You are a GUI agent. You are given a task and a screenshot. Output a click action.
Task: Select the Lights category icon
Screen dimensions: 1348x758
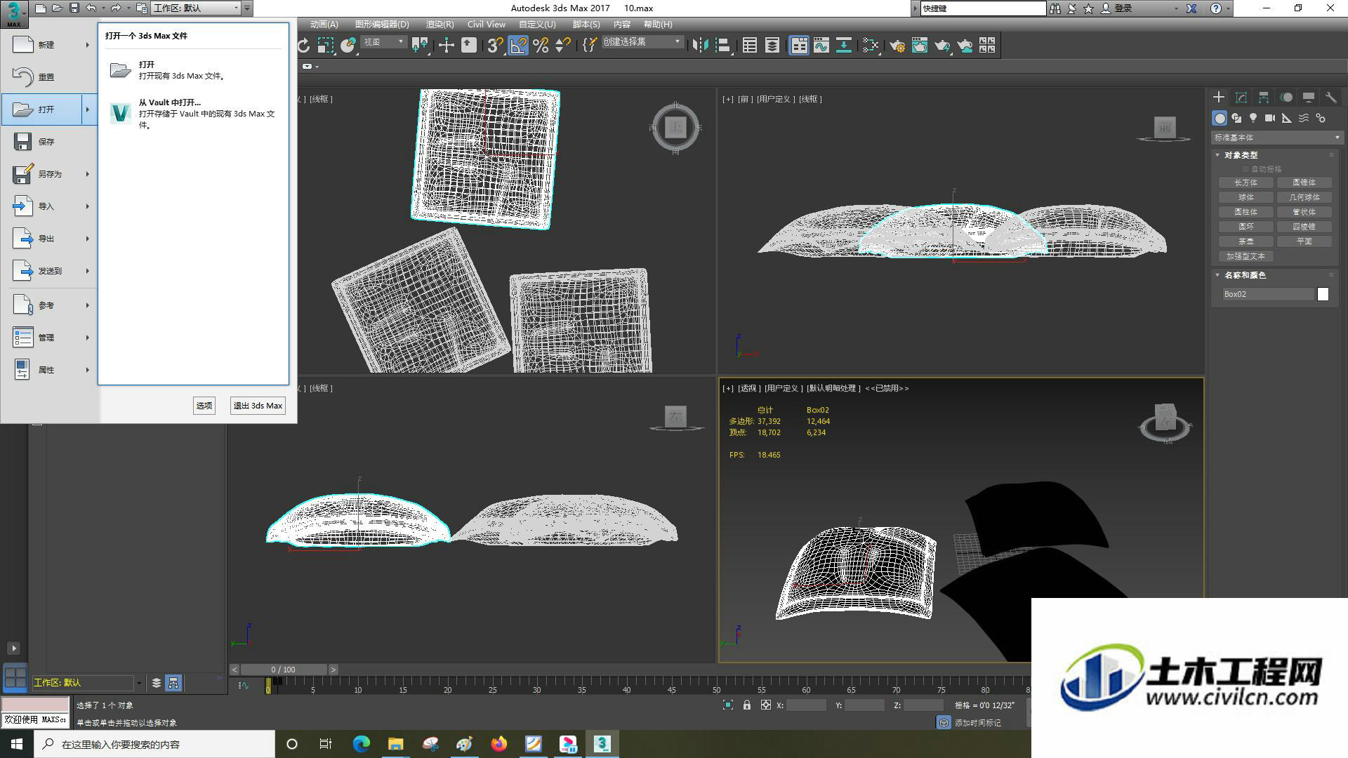(x=1253, y=118)
